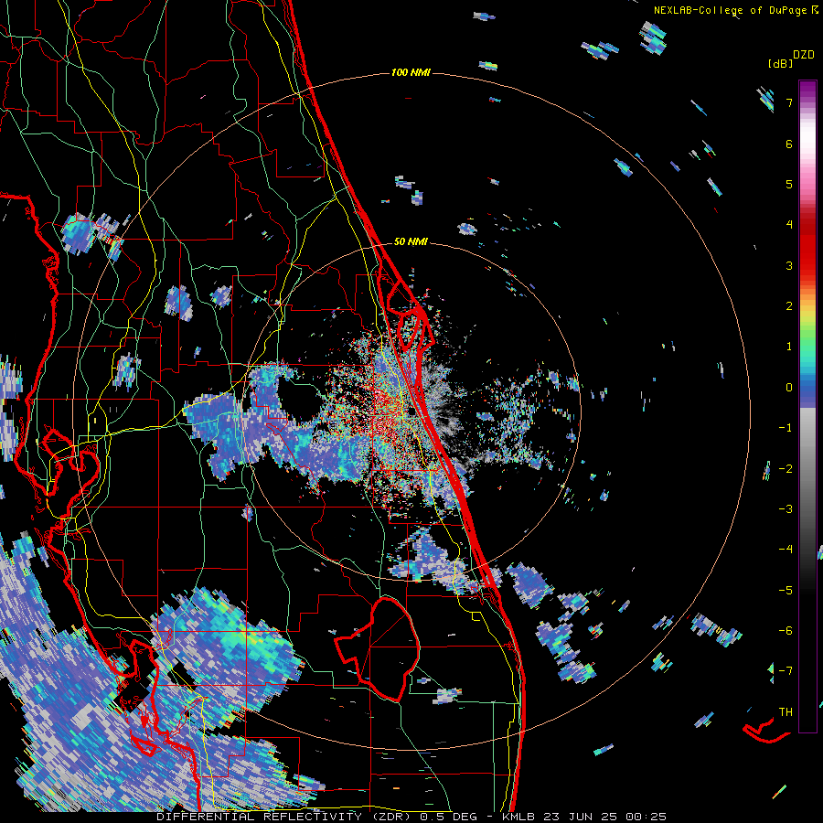Click the DZD legend title
The height and width of the screenshot is (823, 823).
click(x=804, y=55)
